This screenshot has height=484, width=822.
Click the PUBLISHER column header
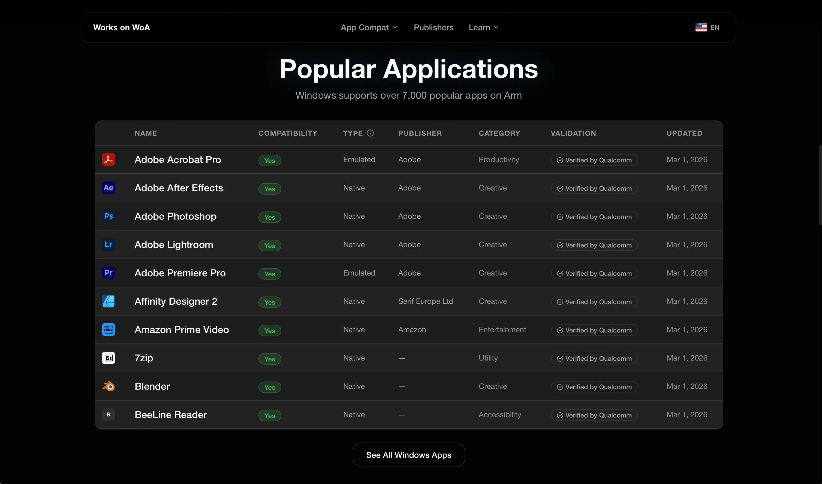point(420,133)
